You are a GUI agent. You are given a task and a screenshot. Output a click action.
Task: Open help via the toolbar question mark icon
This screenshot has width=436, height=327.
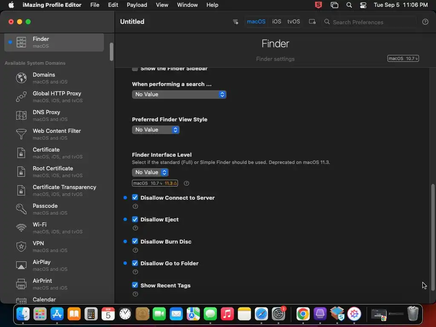click(x=425, y=22)
